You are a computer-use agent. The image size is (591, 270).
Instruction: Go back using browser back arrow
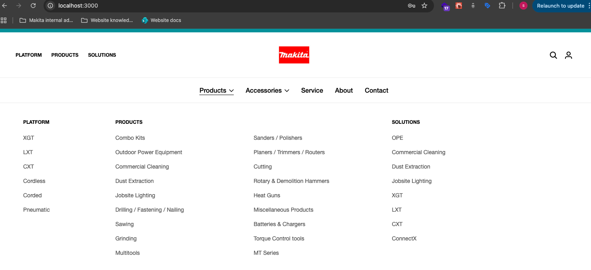tap(5, 6)
